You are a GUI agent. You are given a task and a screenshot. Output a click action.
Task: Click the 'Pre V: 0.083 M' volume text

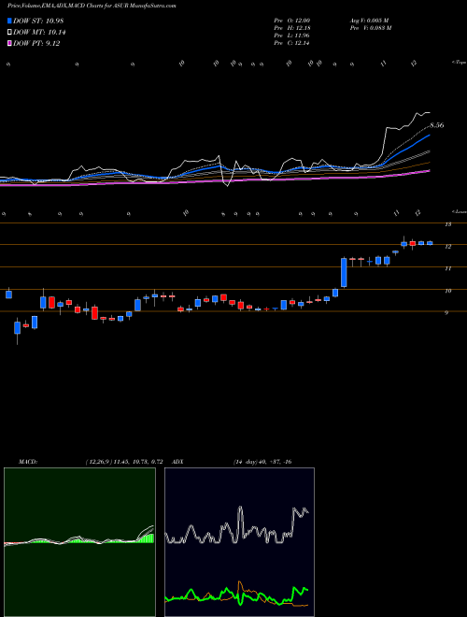371,28
